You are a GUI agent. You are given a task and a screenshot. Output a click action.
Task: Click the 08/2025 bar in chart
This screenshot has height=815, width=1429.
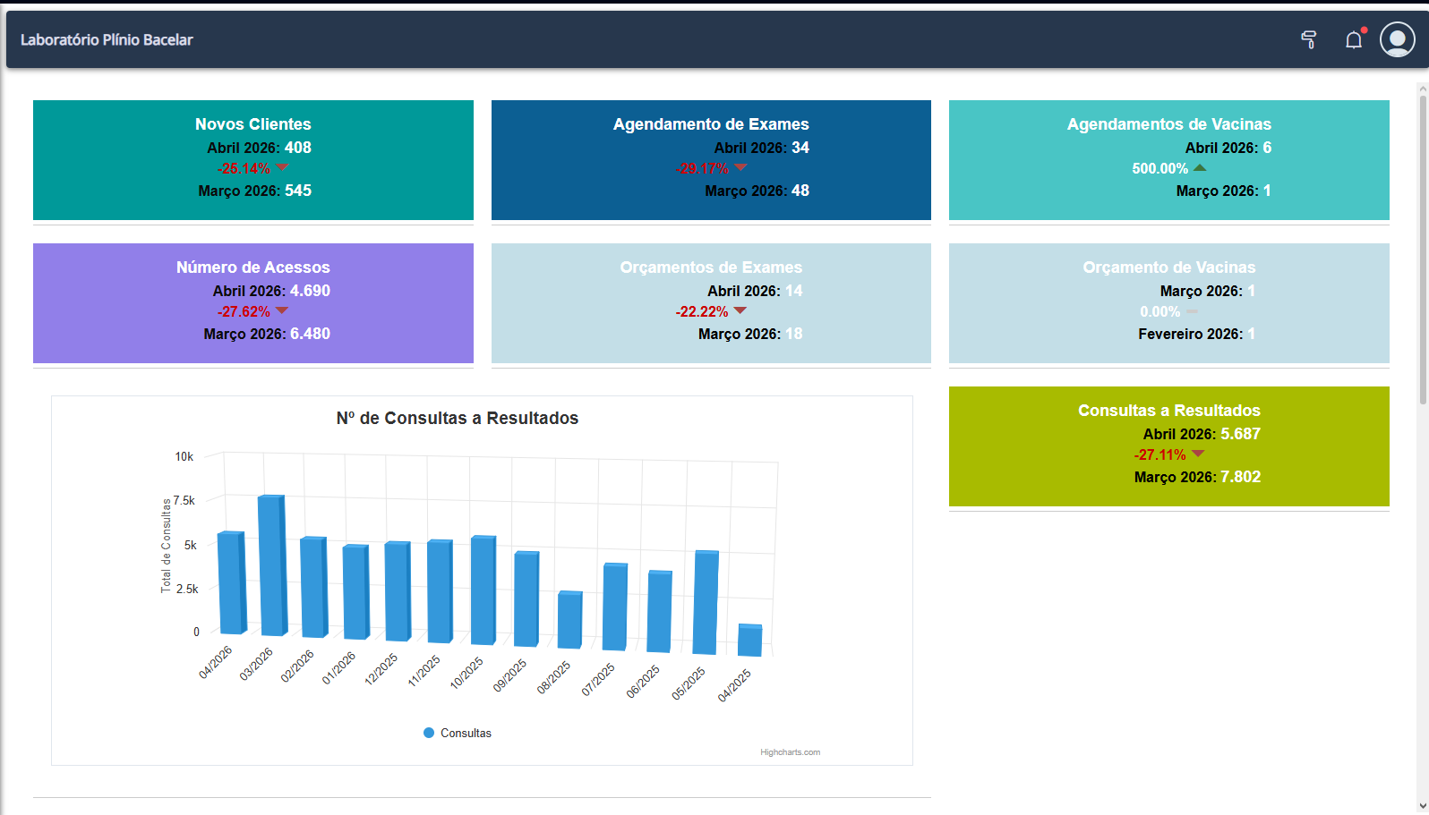(x=569, y=619)
